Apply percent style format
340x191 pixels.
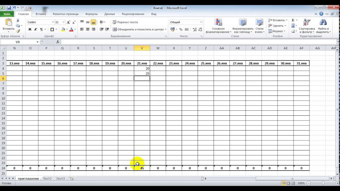pyautogui.click(x=181, y=29)
